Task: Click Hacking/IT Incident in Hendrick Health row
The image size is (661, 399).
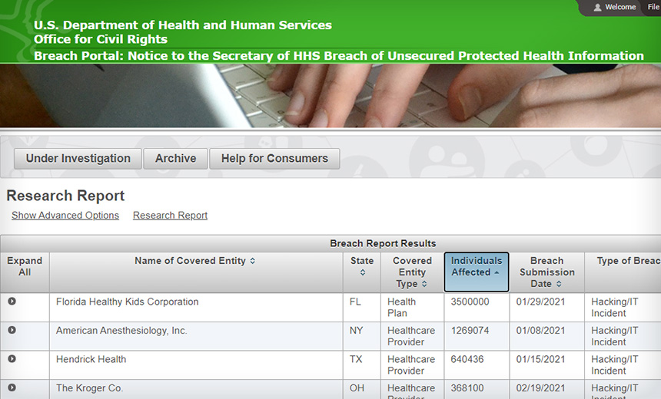Action: pos(615,365)
